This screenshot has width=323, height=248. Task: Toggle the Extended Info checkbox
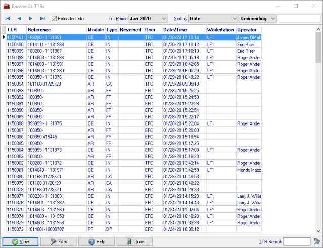click(x=55, y=19)
